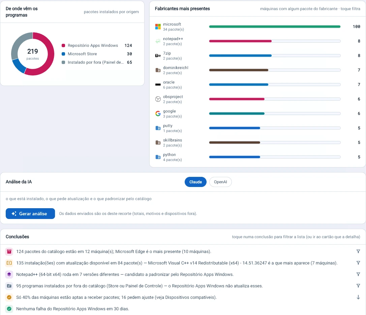366x315 pixels.
Task: Click the dominikreichl building icon
Action: click(x=158, y=70)
